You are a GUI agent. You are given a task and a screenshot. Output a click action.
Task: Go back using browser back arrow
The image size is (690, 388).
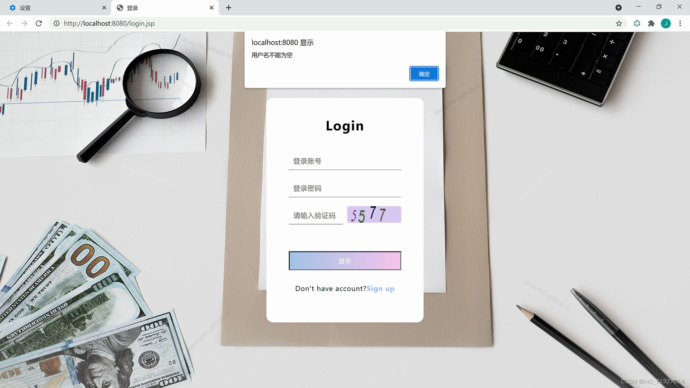[x=10, y=23]
